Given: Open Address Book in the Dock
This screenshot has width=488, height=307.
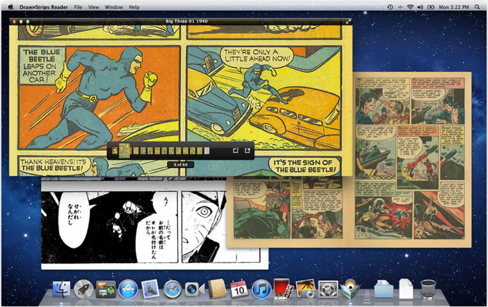Looking at the screenshot, I should click(x=217, y=289).
